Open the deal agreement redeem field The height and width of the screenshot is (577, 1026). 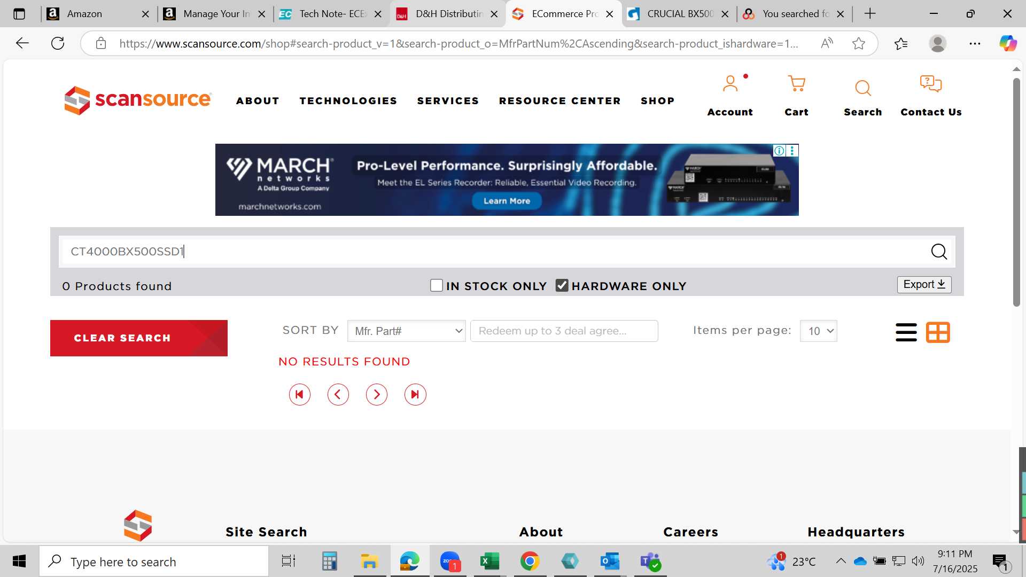(564, 331)
